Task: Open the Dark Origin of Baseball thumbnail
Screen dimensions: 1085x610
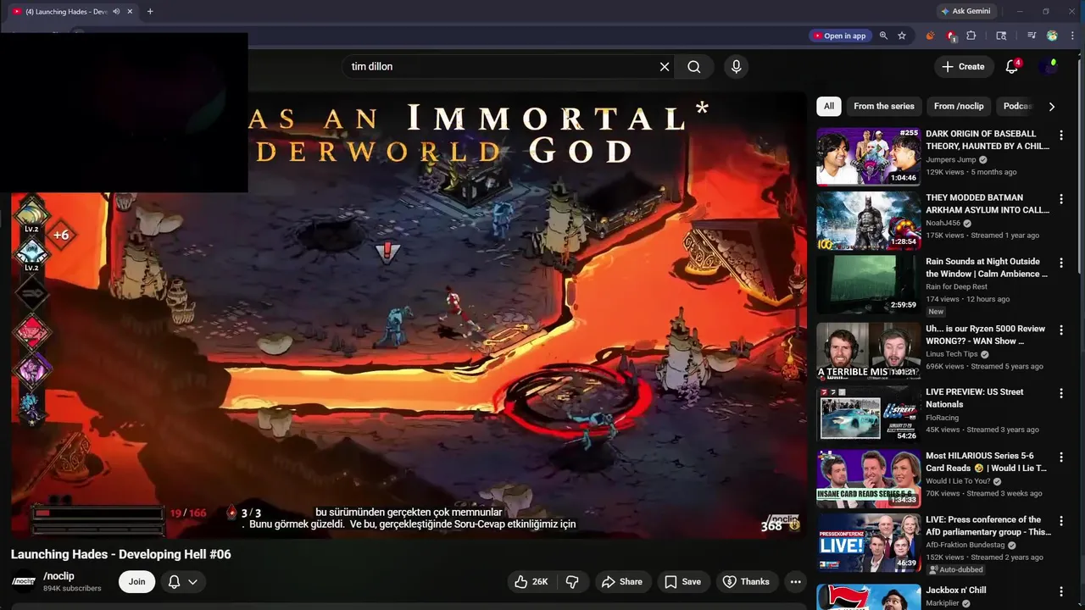Action: 868,156
